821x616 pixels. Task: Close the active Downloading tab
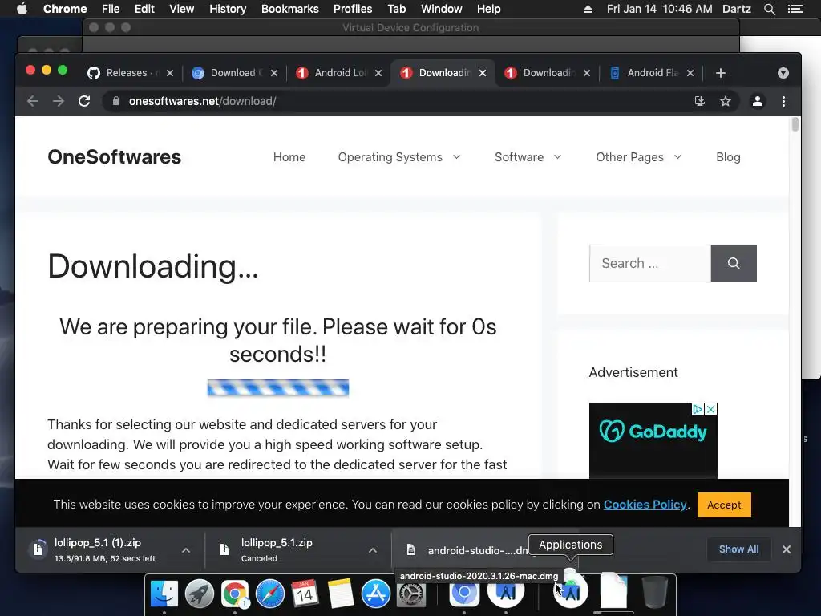coord(483,73)
